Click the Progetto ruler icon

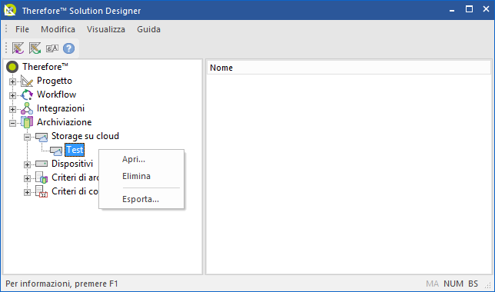pos(27,81)
